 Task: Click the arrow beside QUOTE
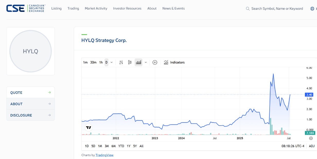point(49,92)
